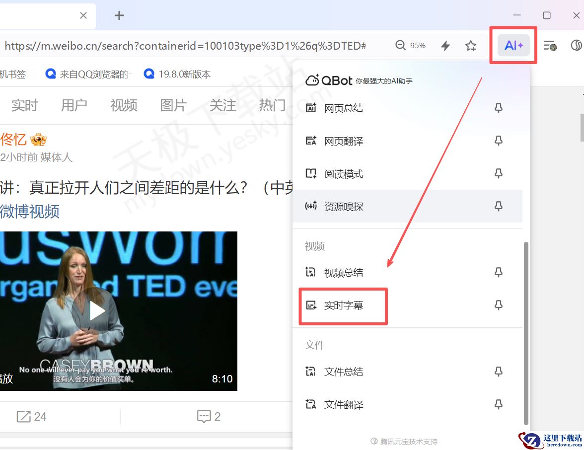Switch to the 视频 tab on Weibo search
Image resolution: width=584 pixels, height=450 pixels.
coord(124,105)
